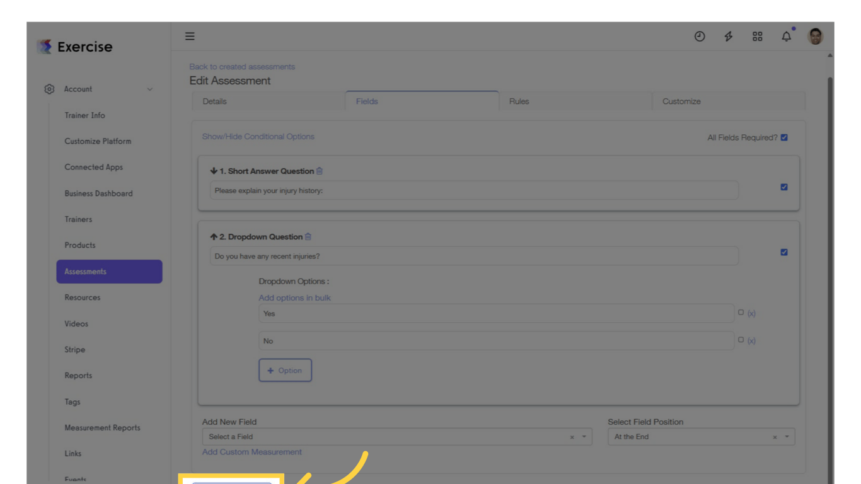The height and width of the screenshot is (484, 861).
Task: Enable the All Fields Required checkbox
Action: point(783,137)
